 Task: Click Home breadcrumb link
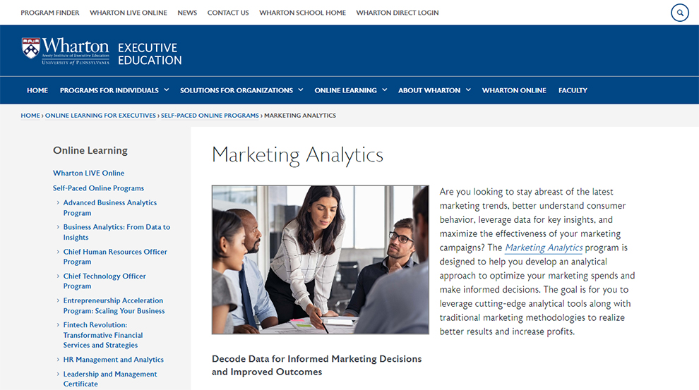click(x=30, y=116)
